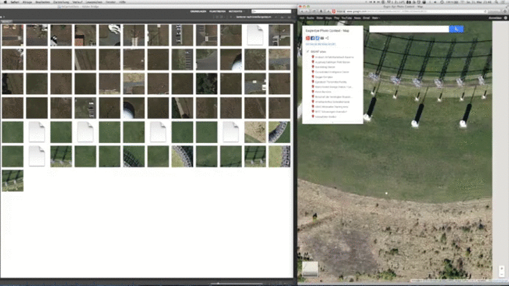Click the email share icon
Viewport: 509px width, 286px height.
322,38
